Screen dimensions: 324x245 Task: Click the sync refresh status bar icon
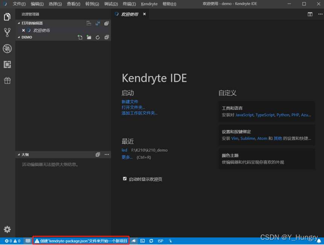151,241
